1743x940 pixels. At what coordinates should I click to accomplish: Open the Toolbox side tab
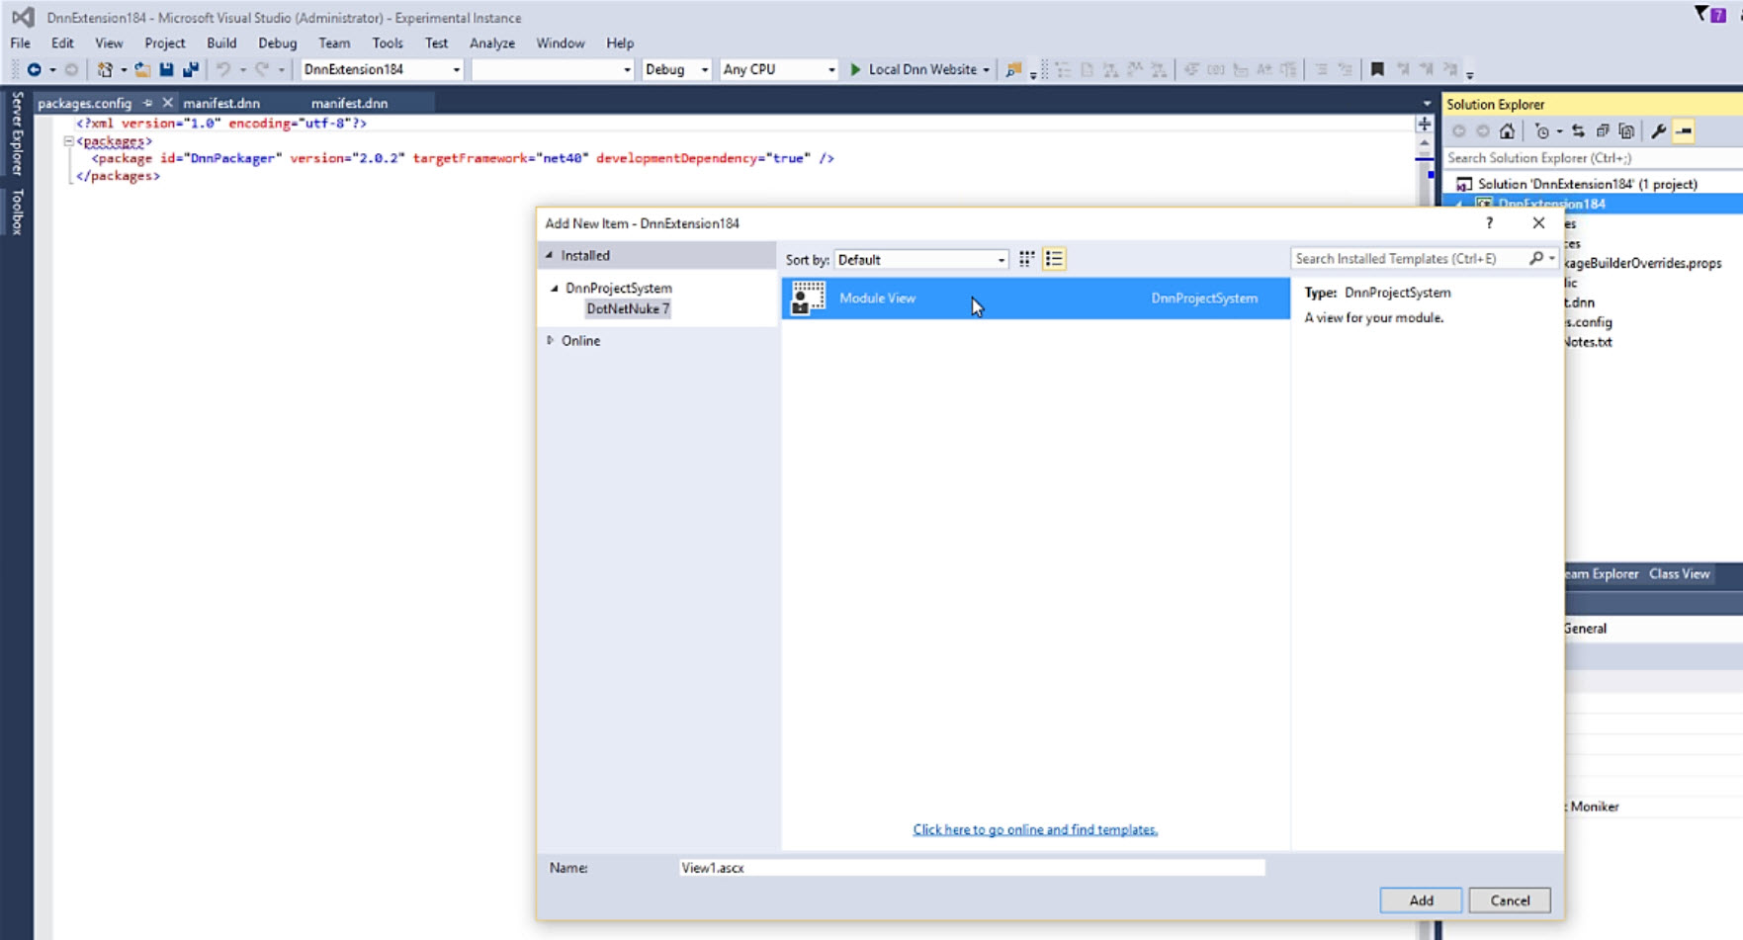tap(16, 212)
